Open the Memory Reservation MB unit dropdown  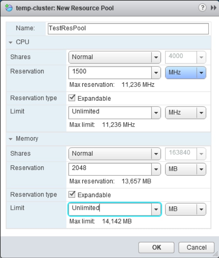point(201,169)
